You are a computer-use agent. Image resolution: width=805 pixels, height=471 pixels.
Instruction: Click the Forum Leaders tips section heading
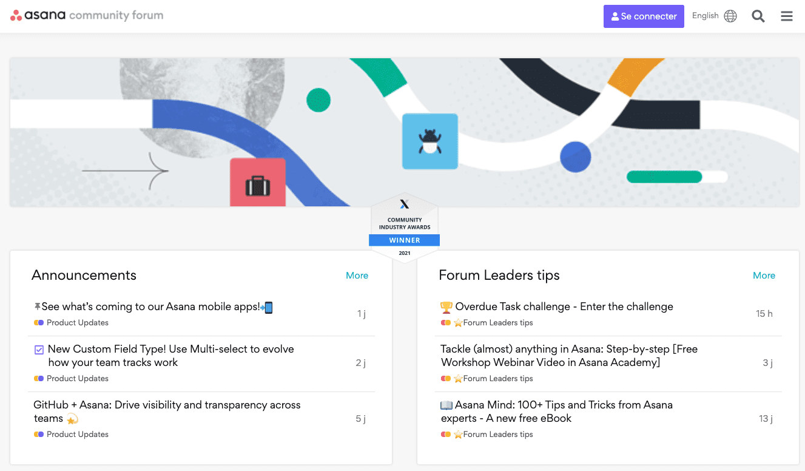499,276
